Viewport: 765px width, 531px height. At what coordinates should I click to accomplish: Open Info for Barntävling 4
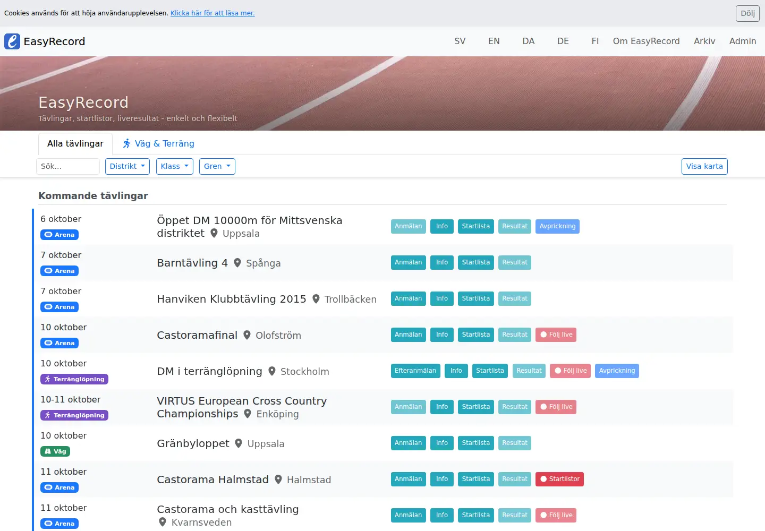442,262
